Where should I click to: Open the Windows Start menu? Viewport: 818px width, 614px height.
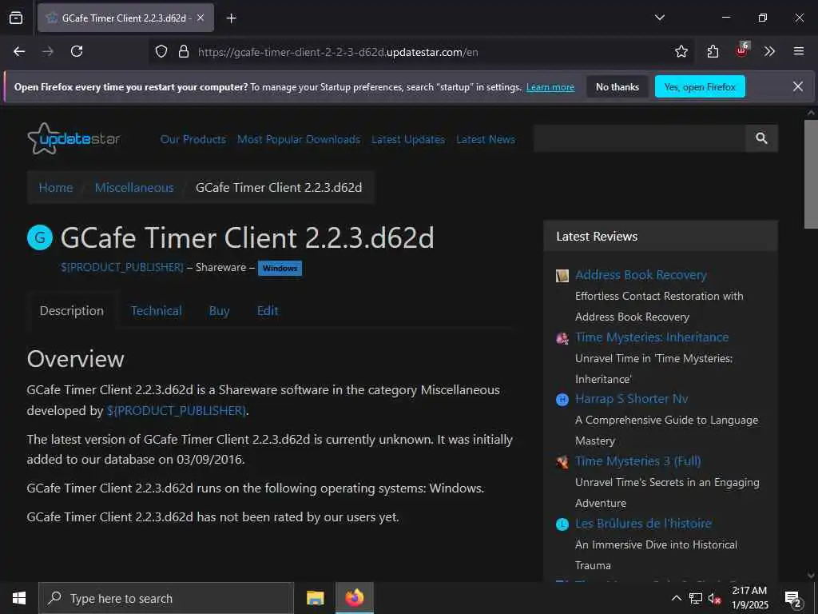[x=19, y=598]
